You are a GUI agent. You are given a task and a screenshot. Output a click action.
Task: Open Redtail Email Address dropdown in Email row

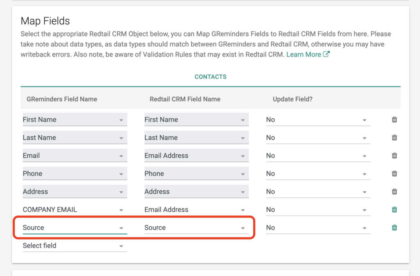point(196,155)
